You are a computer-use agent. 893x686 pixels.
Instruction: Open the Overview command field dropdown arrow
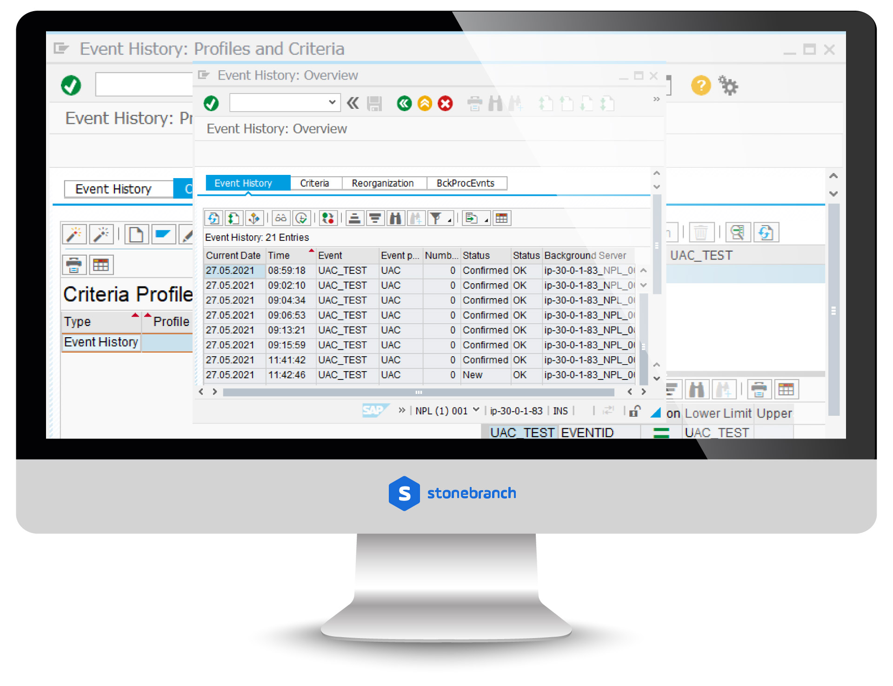tap(332, 102)
